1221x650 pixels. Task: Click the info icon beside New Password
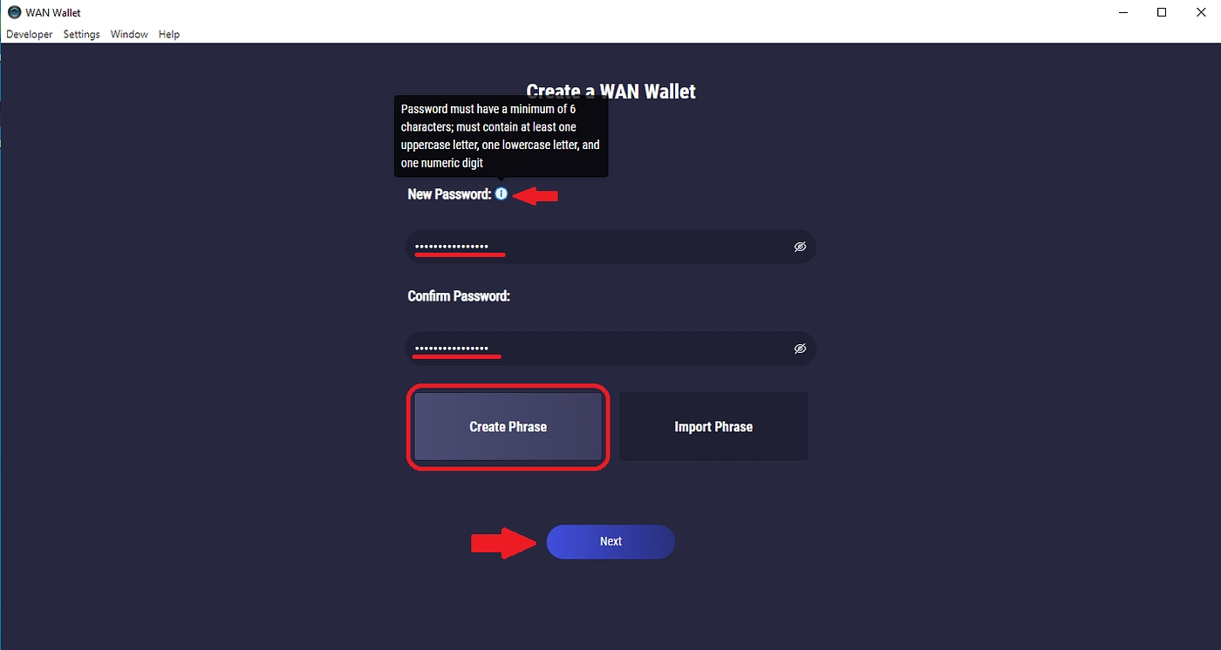[x=501, y=193]
